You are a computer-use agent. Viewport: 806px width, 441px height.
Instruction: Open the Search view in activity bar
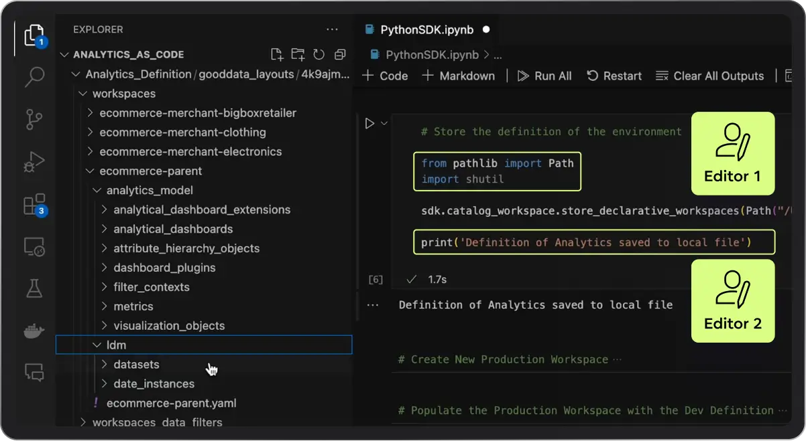pos(34,77)
